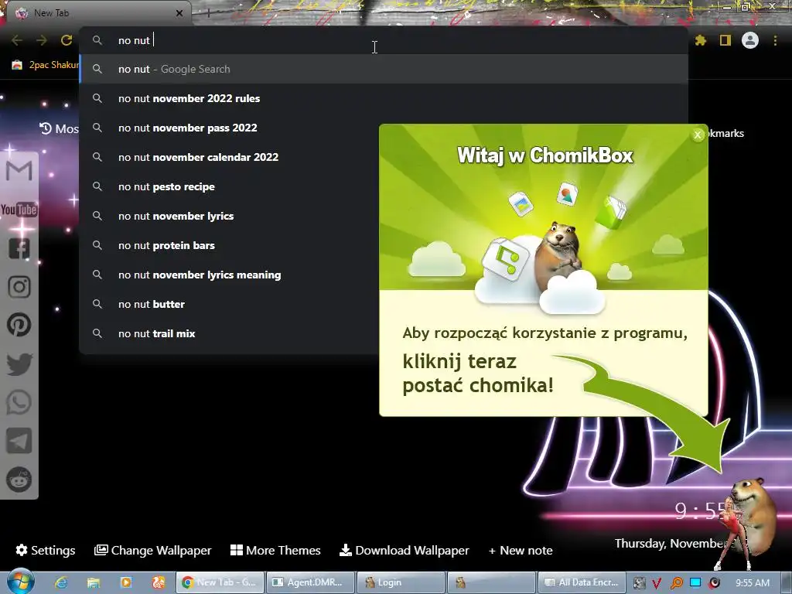The width and height of the screenshot is (792, 594).
Task: Click Download Wallpaper
Action: tap(404, 550)
